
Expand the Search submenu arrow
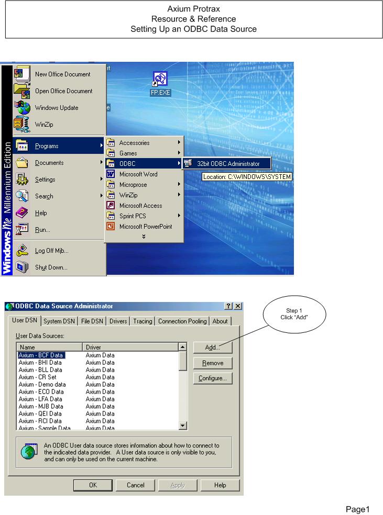point(102,196)
